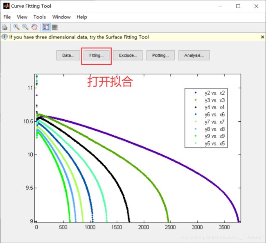Click the Exclude... button
Image resolution: width=266 pixels, height=243 pixels.
coord(128,55)
